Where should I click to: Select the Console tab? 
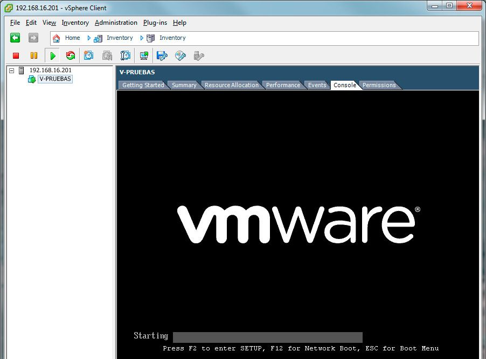(345, 85)
